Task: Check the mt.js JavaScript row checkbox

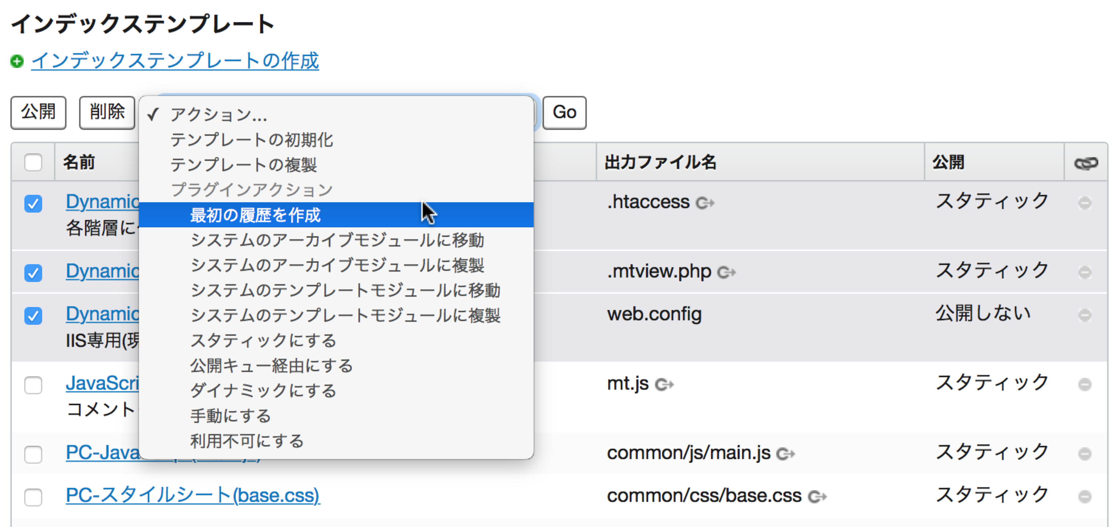Action: [x=33, y=385]
